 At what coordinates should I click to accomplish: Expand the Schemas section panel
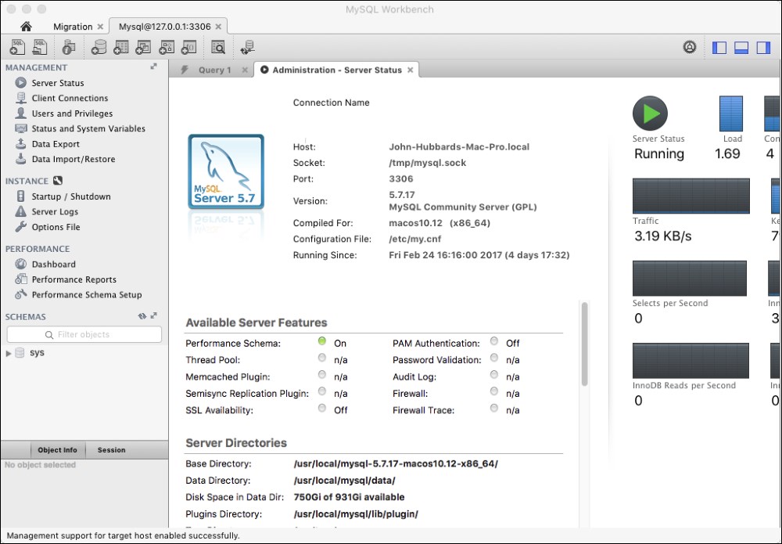153,316
